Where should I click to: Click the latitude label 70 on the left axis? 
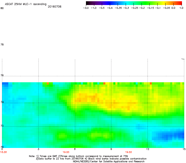(2, 147)
